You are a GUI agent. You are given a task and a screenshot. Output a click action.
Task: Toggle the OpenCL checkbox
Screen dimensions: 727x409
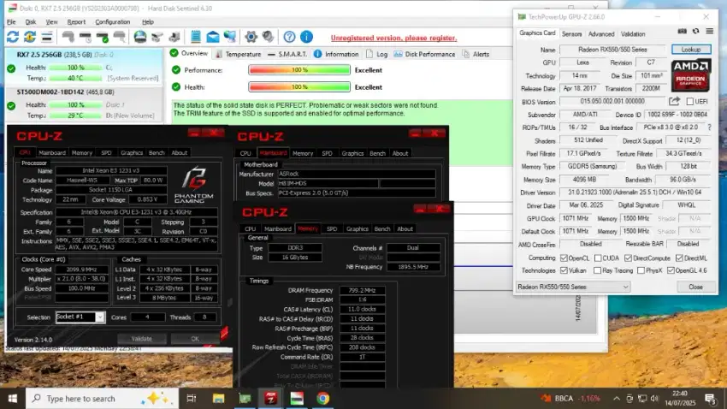pyautogui.click(x=564, y=258)
